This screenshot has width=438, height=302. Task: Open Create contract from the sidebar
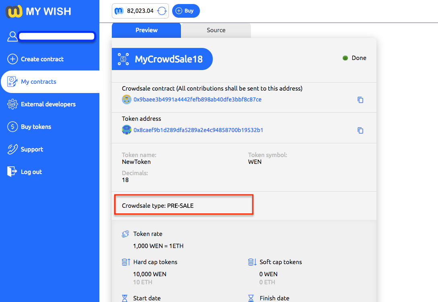(x=42, y=59)
